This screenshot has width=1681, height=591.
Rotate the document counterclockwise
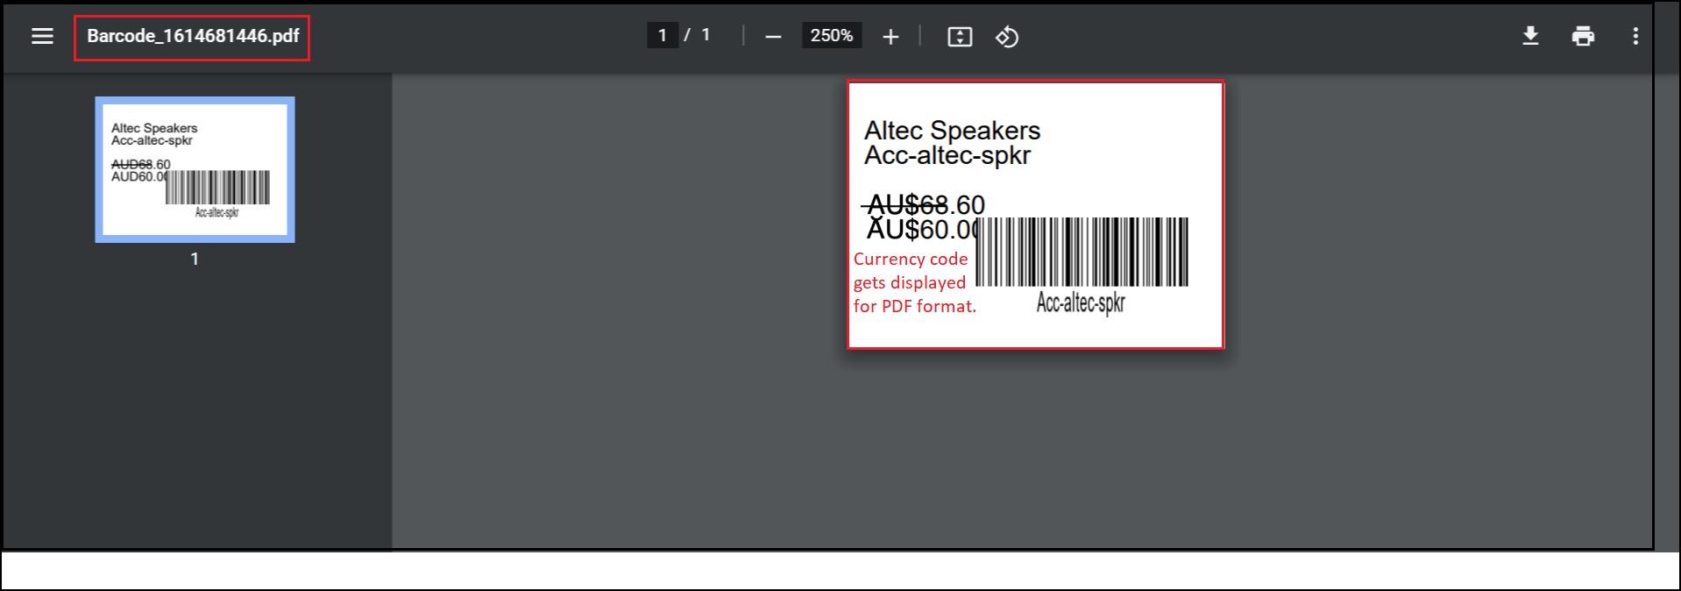1007,37
